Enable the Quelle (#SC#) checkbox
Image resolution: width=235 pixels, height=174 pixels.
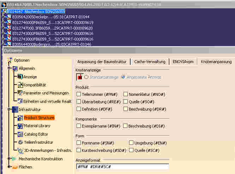(131, 150)
